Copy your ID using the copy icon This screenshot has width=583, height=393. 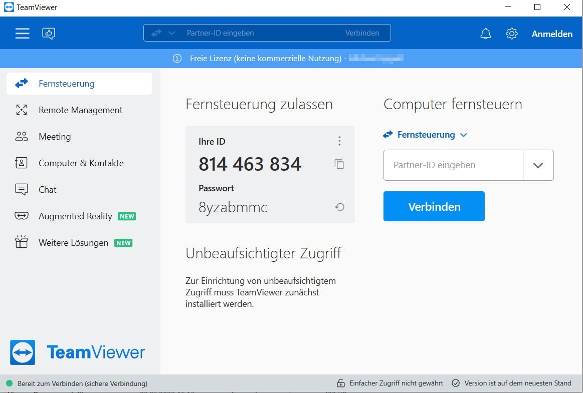pyautogui.click(x=339, y=164)
